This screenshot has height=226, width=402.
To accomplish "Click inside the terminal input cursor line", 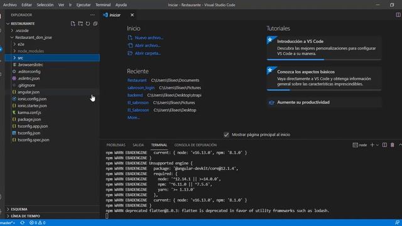I will [x=107, y=216].
